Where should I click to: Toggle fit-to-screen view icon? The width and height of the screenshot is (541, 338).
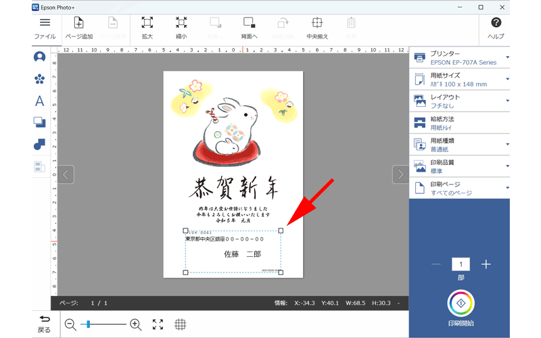[x=158, y=324]
